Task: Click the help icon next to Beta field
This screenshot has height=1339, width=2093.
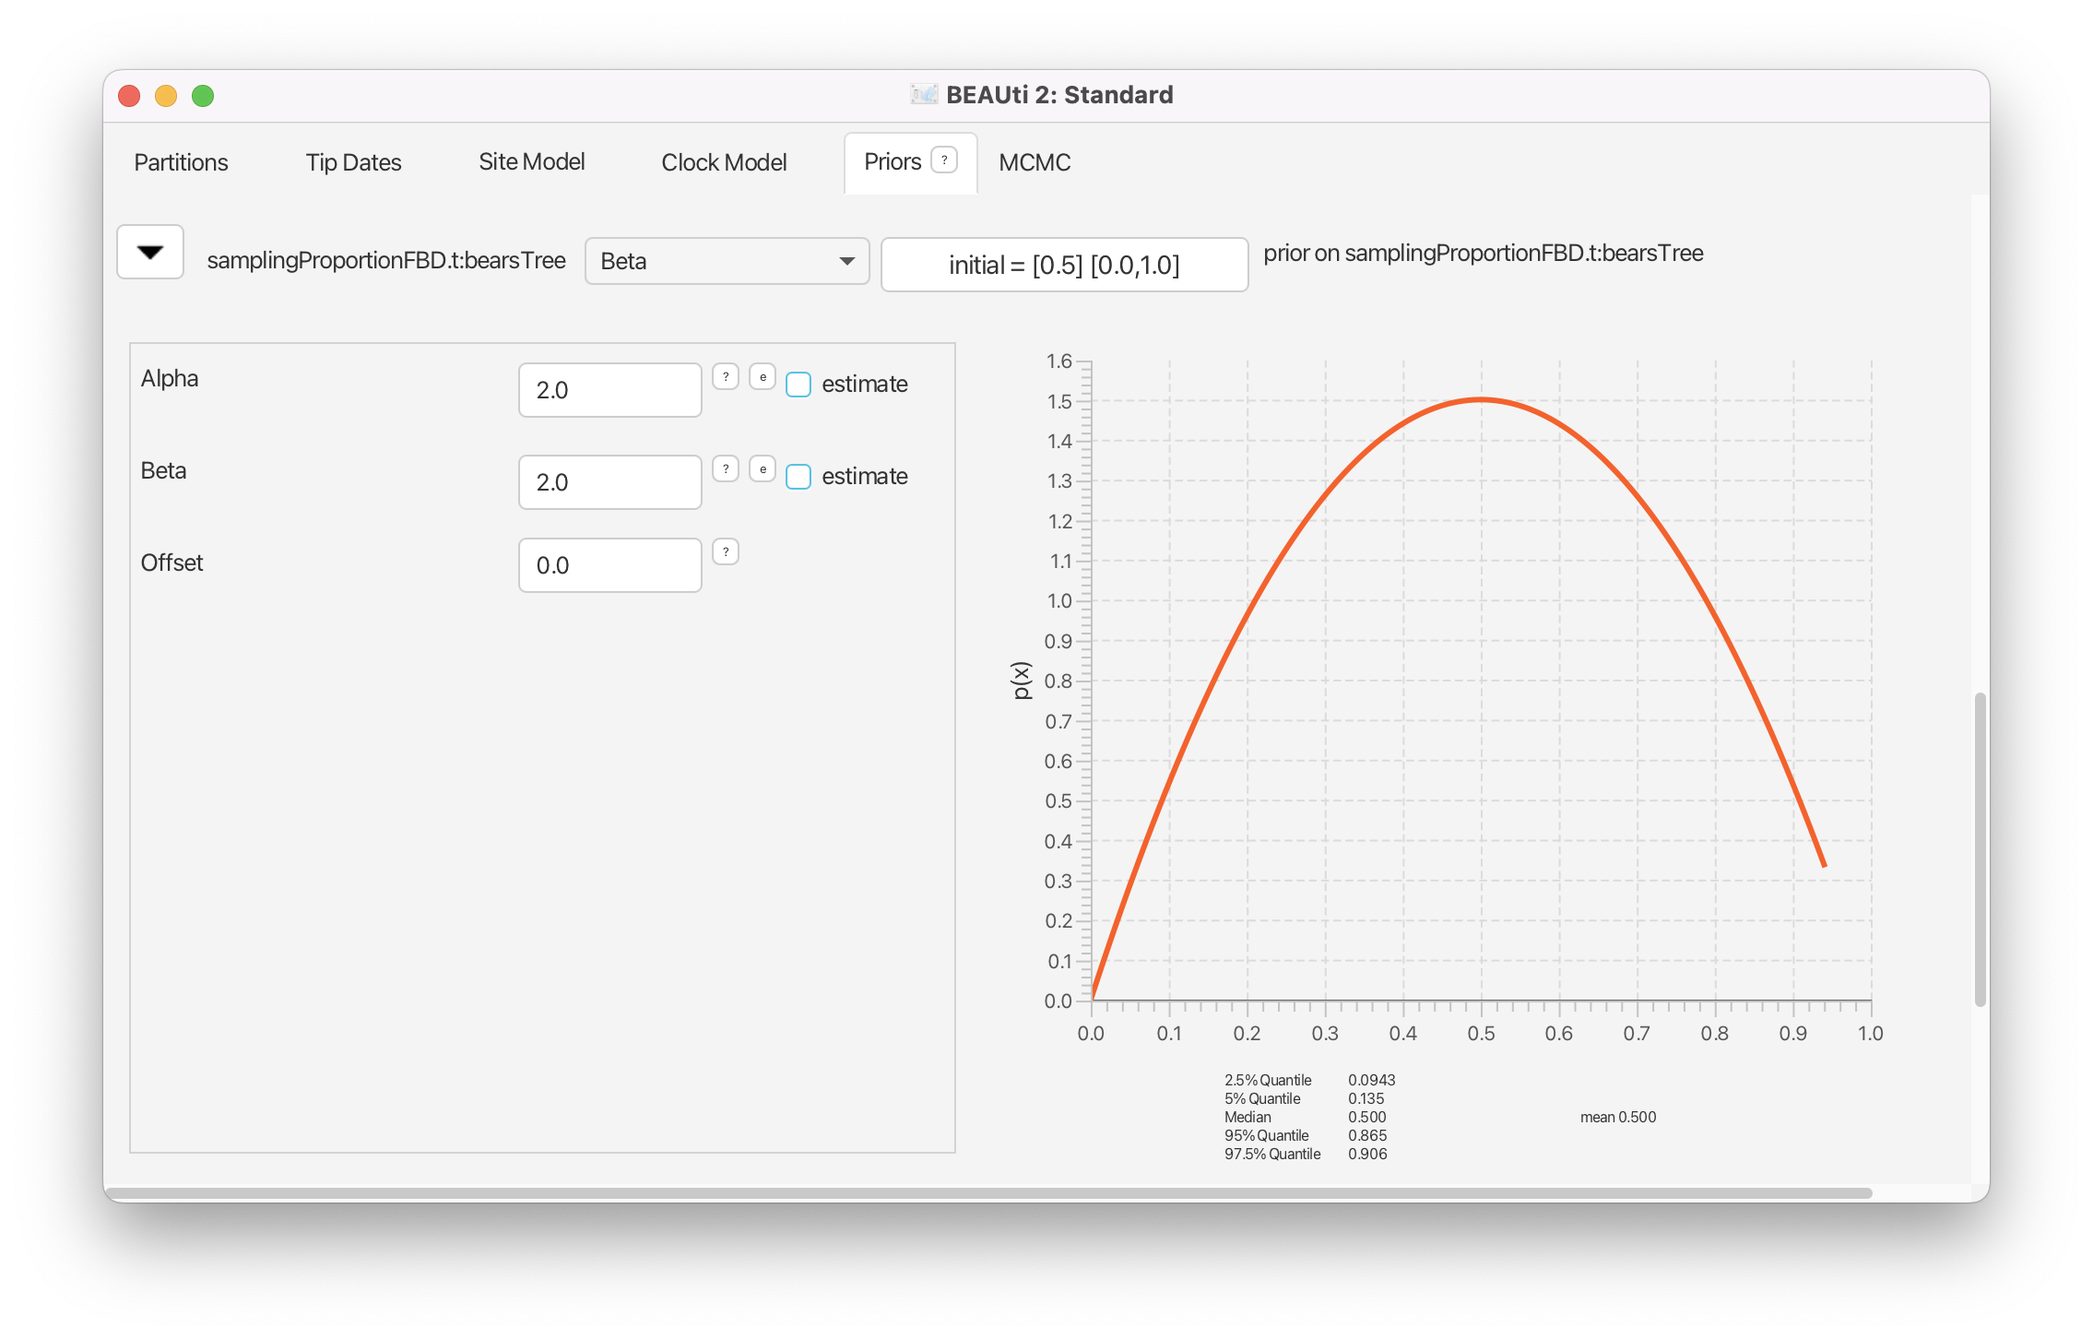Action: click(x=726, y=469)
